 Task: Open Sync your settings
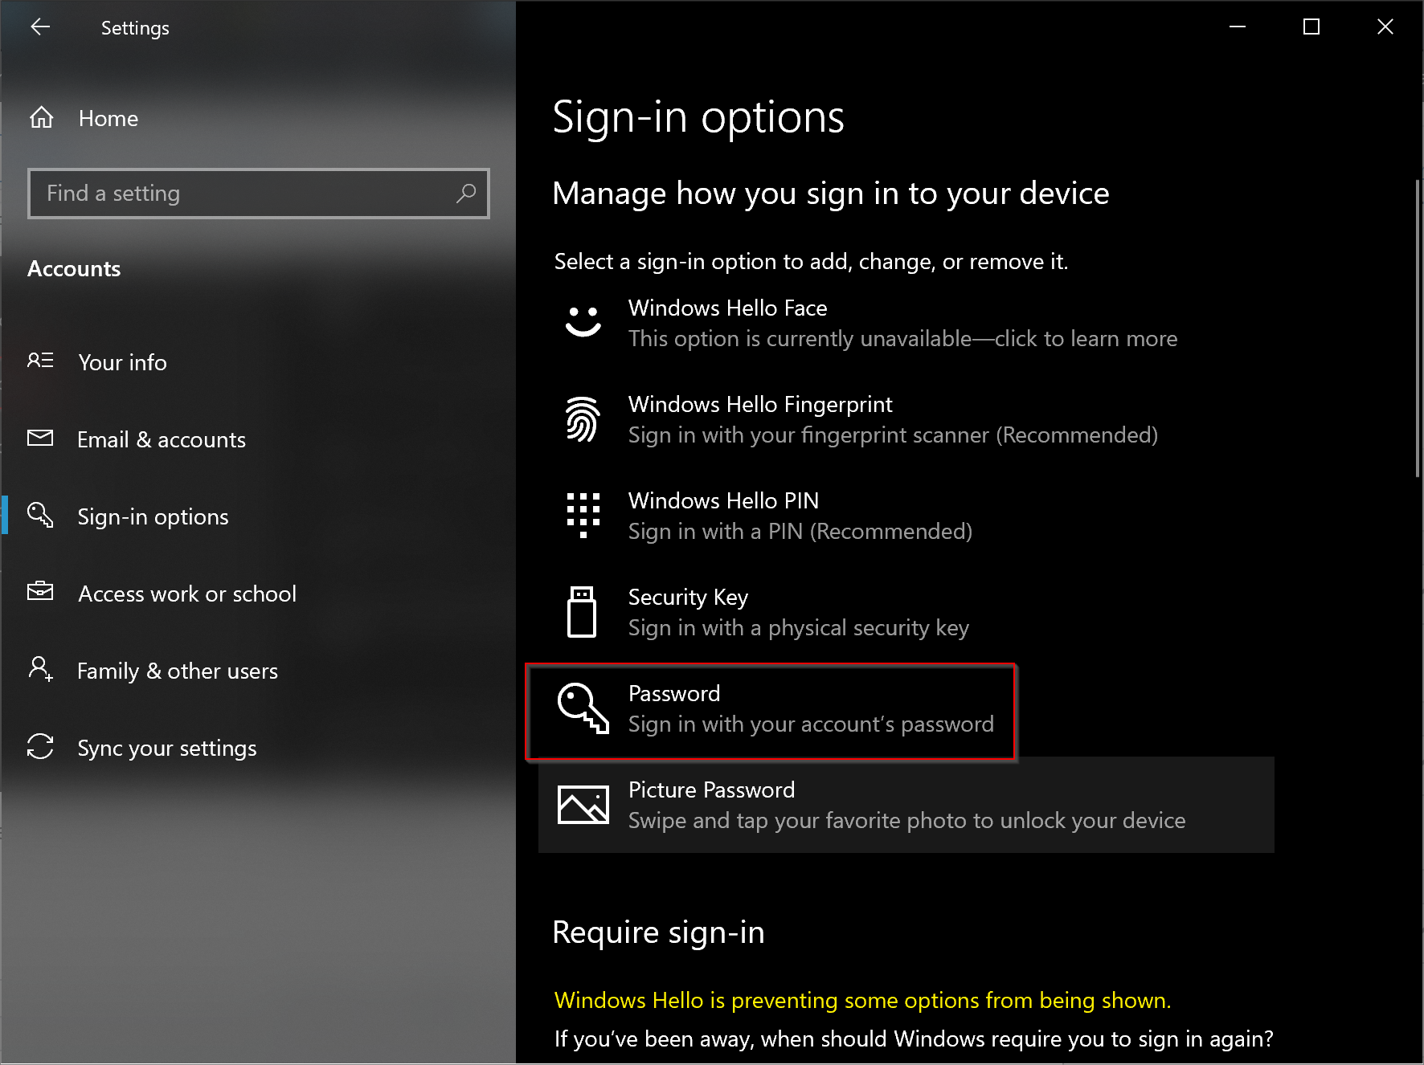pos(257,748)
